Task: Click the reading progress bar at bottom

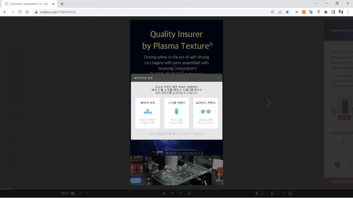Action: [x=176, y=189]
